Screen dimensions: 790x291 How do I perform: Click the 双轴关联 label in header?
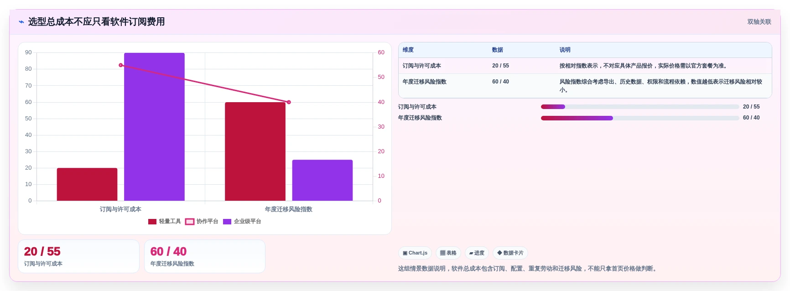click(759, 22)
